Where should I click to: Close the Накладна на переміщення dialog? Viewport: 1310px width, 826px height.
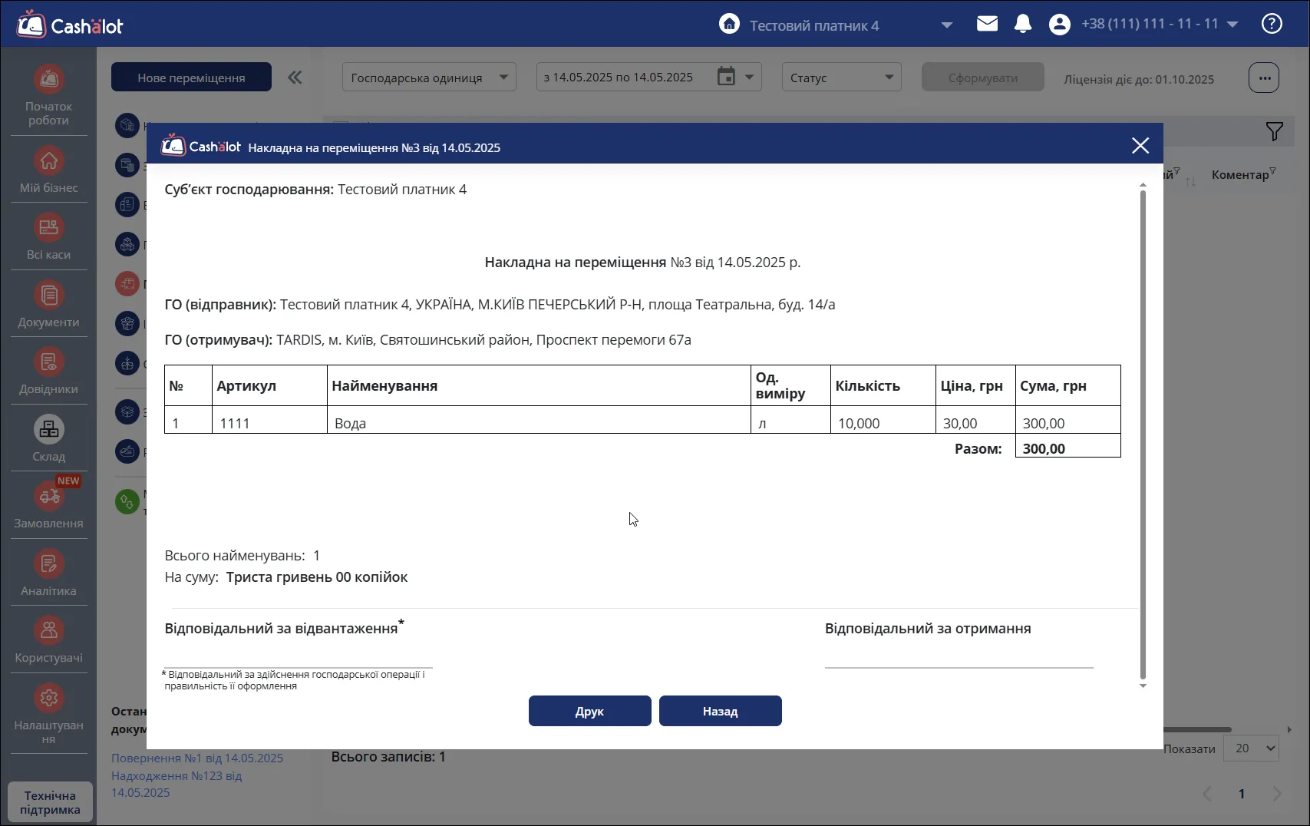point(1140,146)
